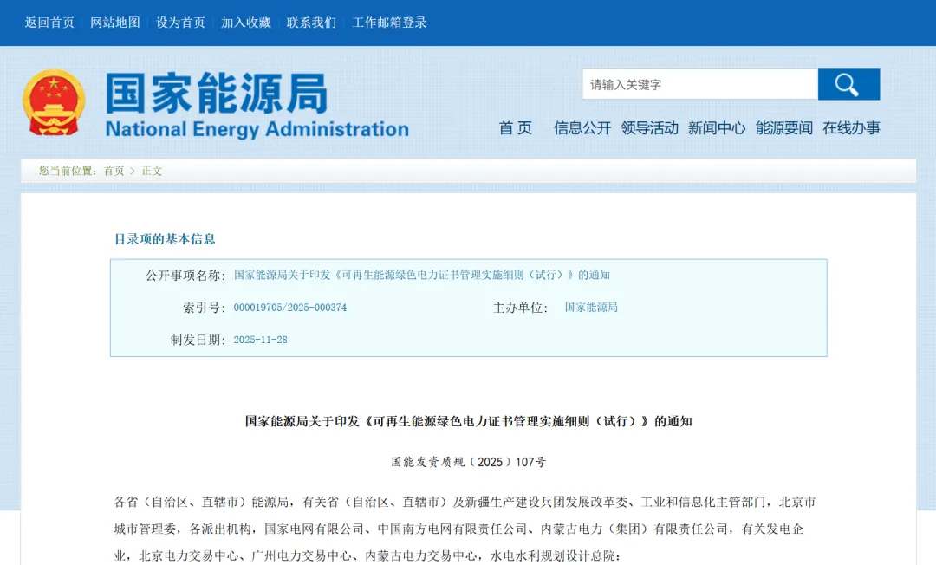The image size is (936, 565).
Task: Open 联系我们 from the top bar
Action: tap(313, 23)
